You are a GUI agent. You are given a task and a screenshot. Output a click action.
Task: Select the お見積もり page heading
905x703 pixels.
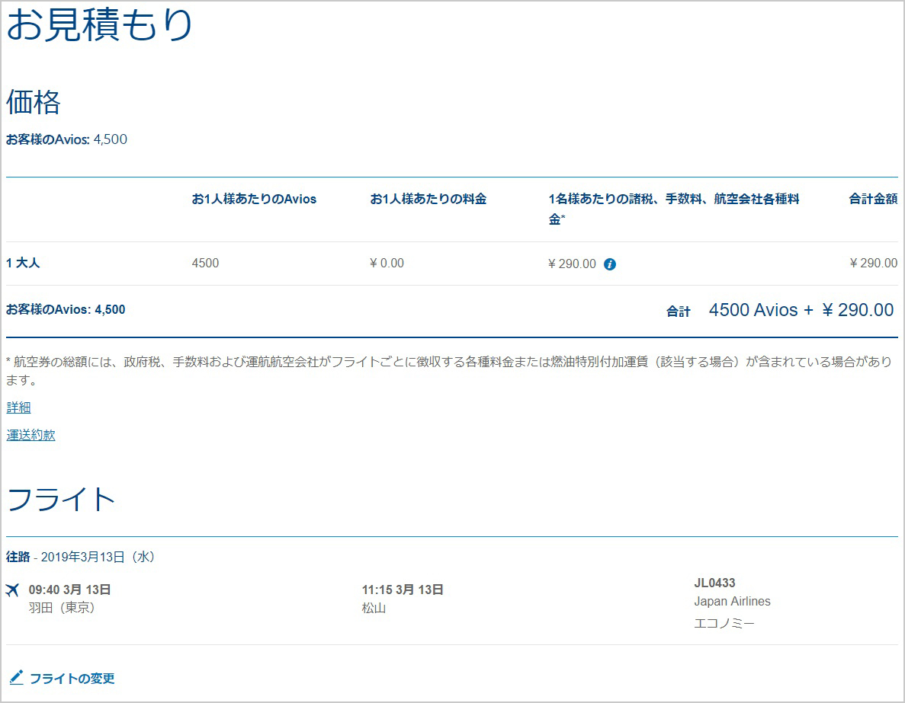tap(99, 25)
